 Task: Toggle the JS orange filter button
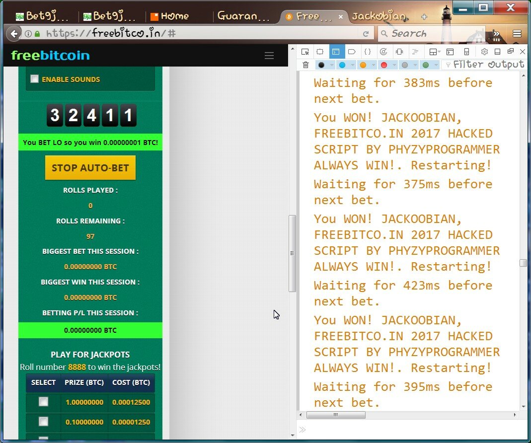363,65
